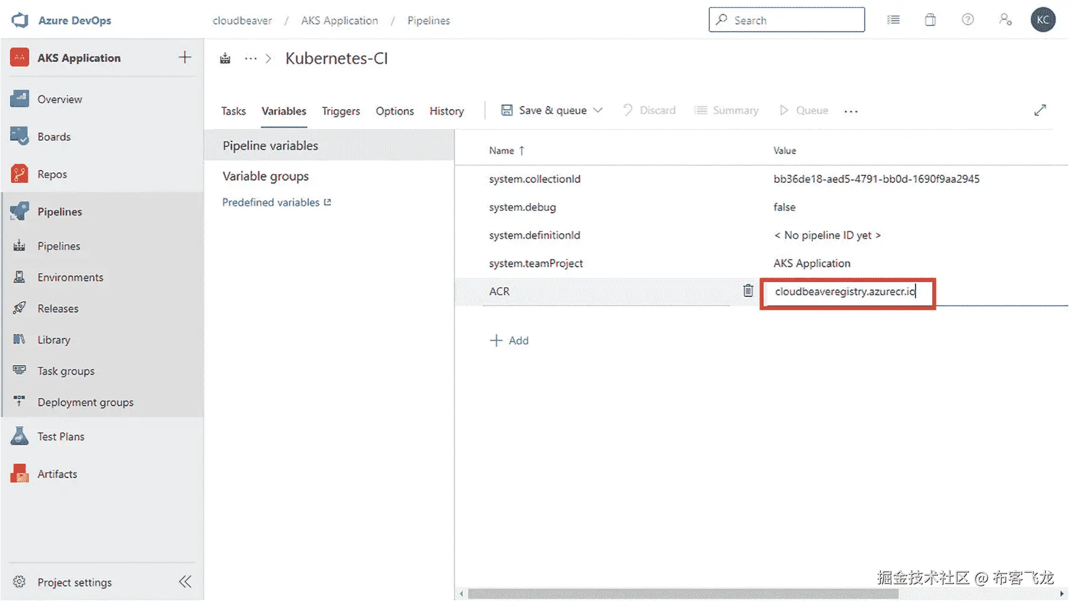
Task: Click the Value column header
Action: [785, 151]
